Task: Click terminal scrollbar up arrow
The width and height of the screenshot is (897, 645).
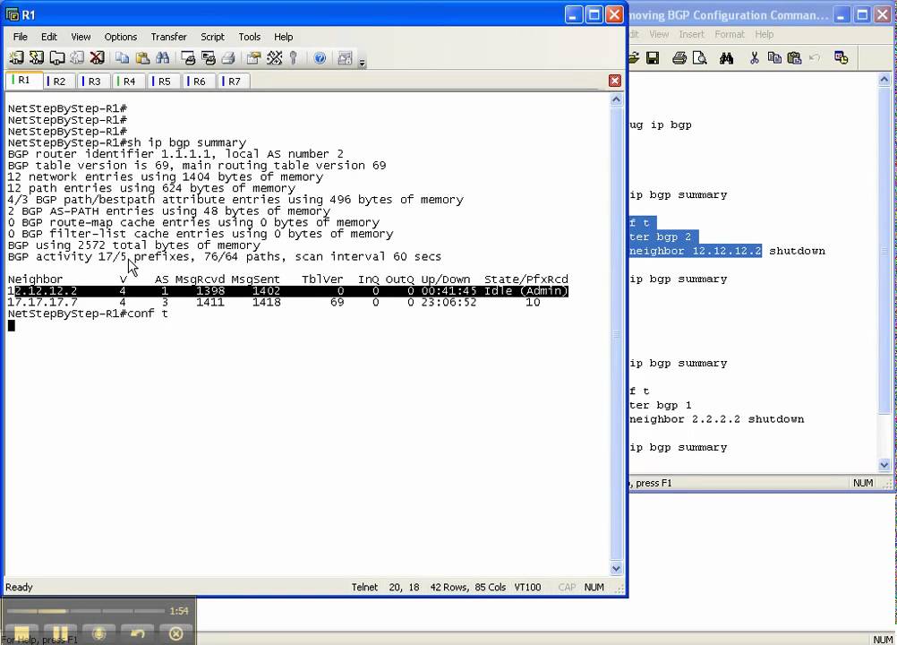Action: coord(616,99)
